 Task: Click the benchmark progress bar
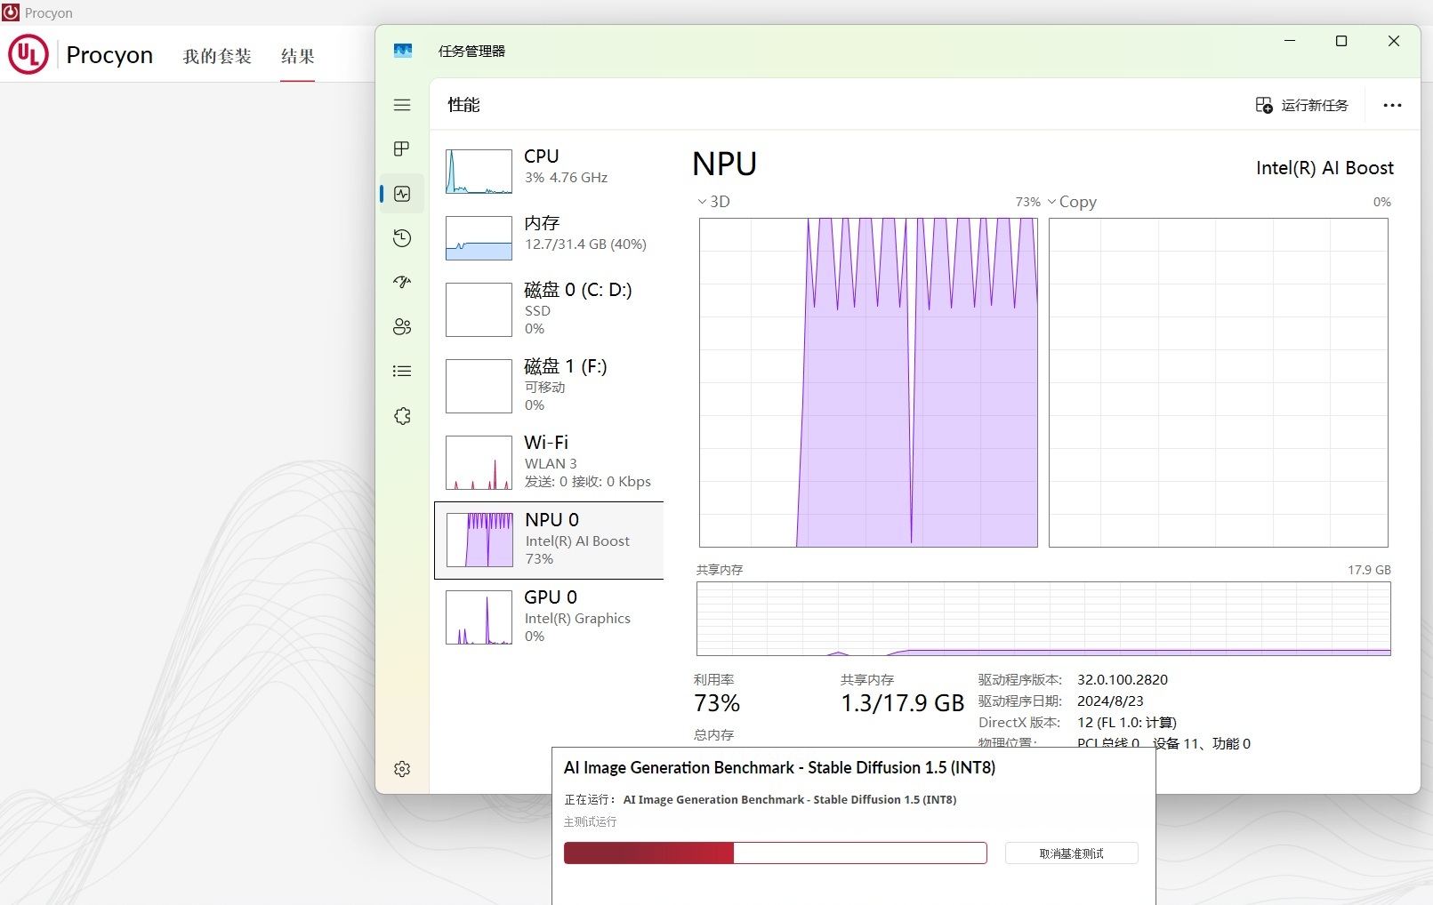pyautogui.click(x=775, y=853)
